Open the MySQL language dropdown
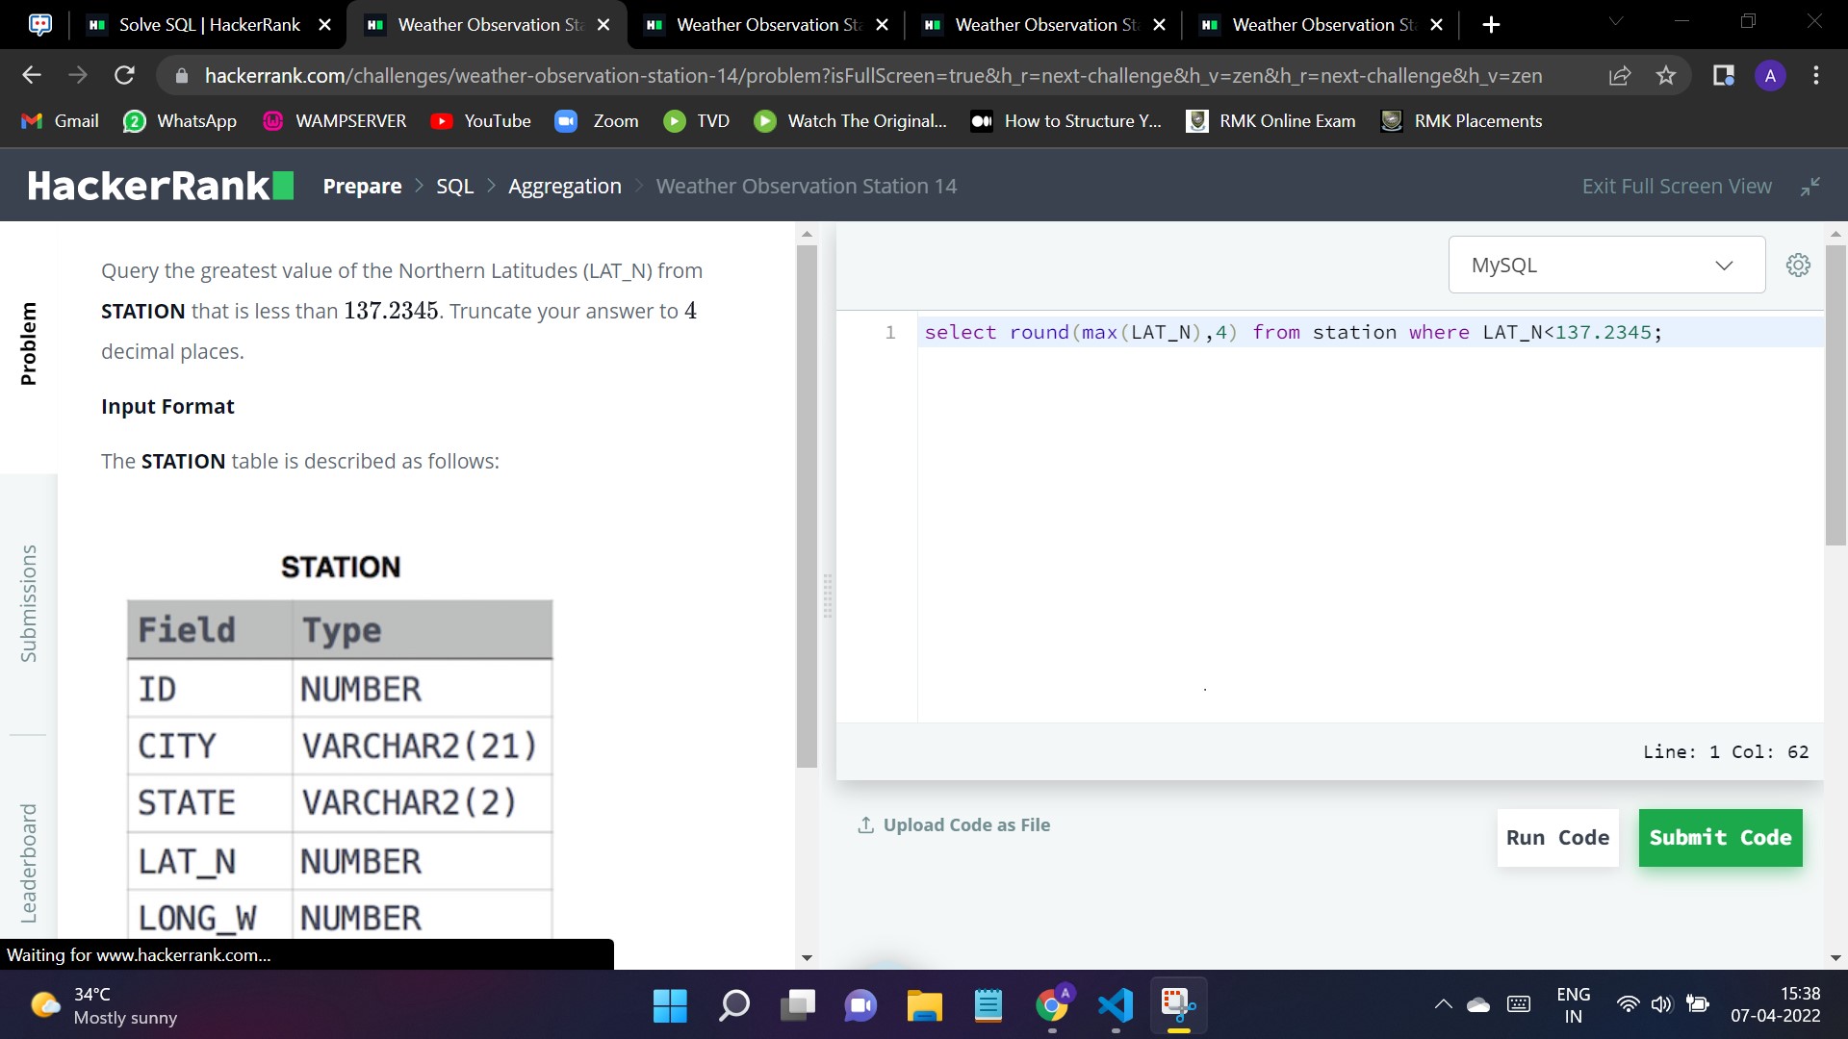The width and height of the screenshot is (1848, 1039). point(1606,265)
